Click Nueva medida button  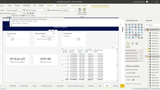pyautogui.click(x=80, y=11)
